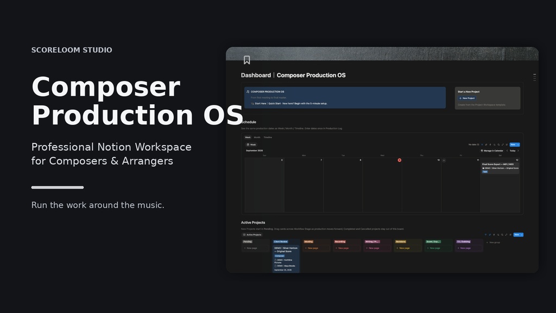Click the Start a New Project heading

coord(469,91)
